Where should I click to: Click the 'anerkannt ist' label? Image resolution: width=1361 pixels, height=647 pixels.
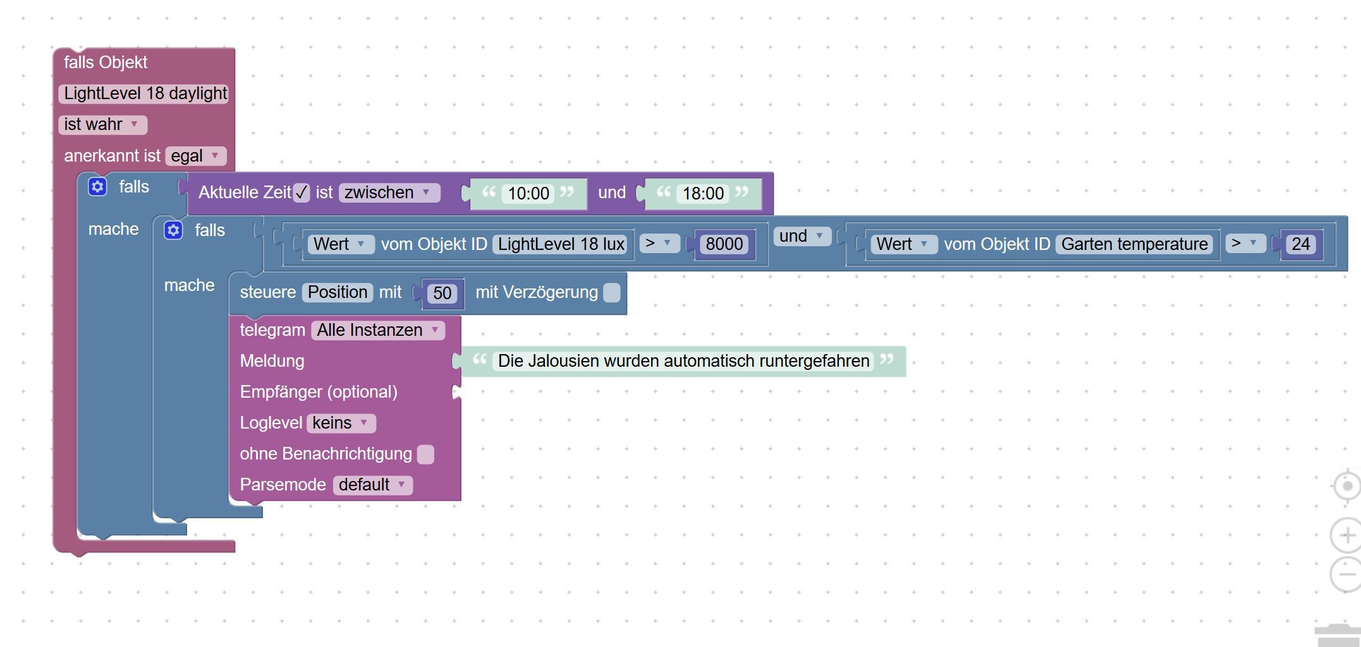(x=112, y=156)
